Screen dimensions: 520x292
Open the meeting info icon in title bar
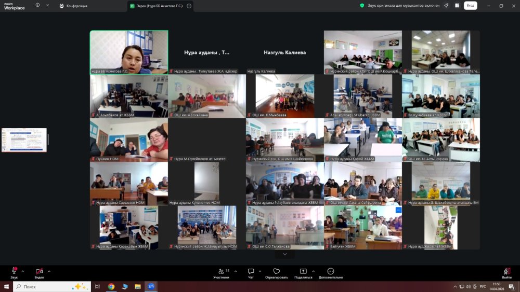(x=37, y=5)
